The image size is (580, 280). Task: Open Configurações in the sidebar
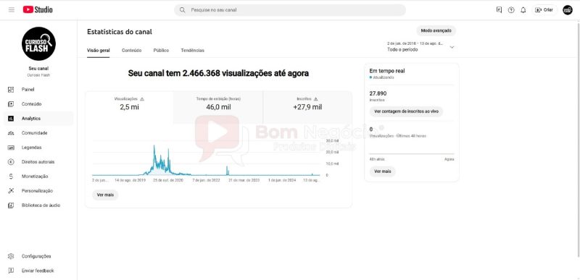[38, 256]
